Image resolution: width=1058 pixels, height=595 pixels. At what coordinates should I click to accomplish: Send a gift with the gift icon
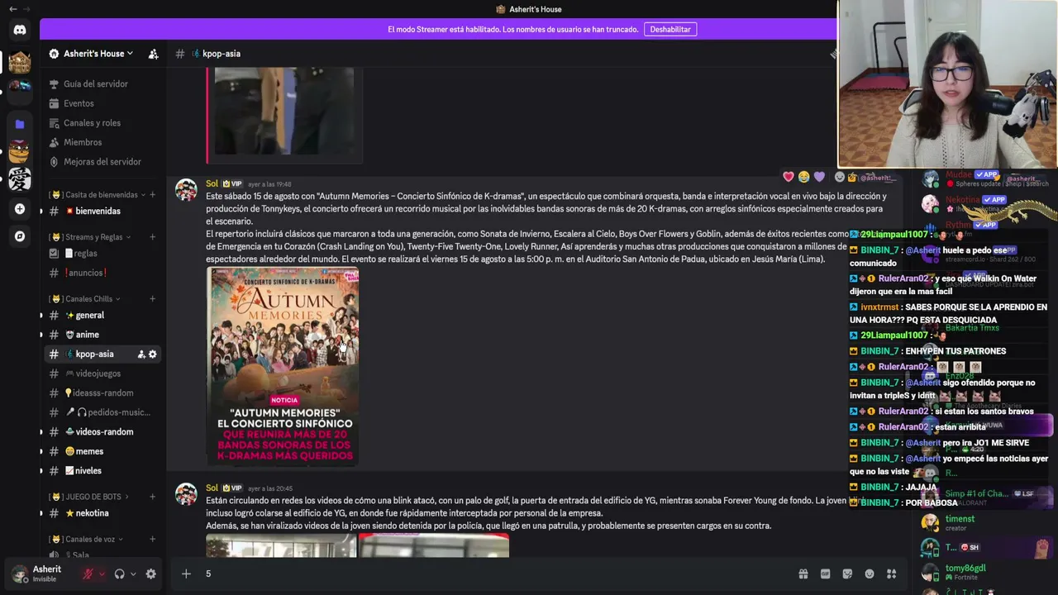tap(803, 574)
